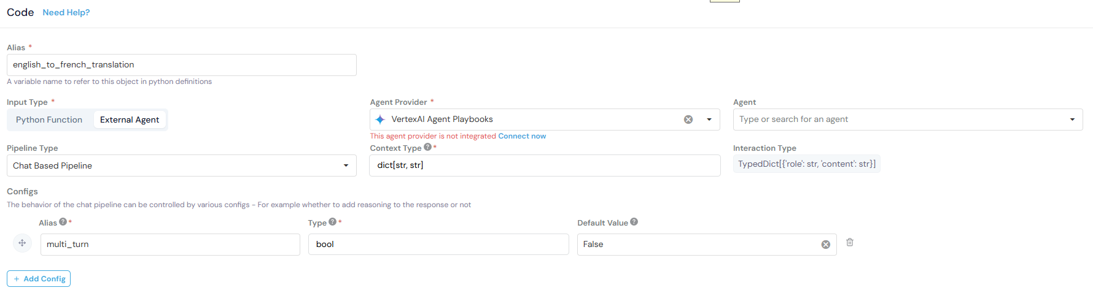Click the Context Type help icon
1093x293 pixels.
click(x=427, y=147)
